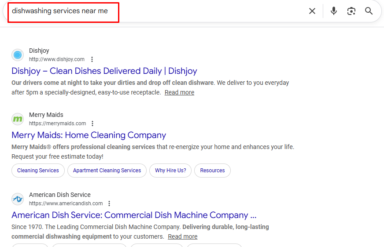Open search by image camera icon
The width and height of the screenshot is (384, 247).
[351, 11]
